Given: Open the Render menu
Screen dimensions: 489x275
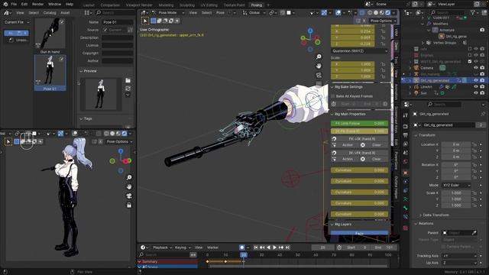Looking at the screenshot, I should (37, 5).
